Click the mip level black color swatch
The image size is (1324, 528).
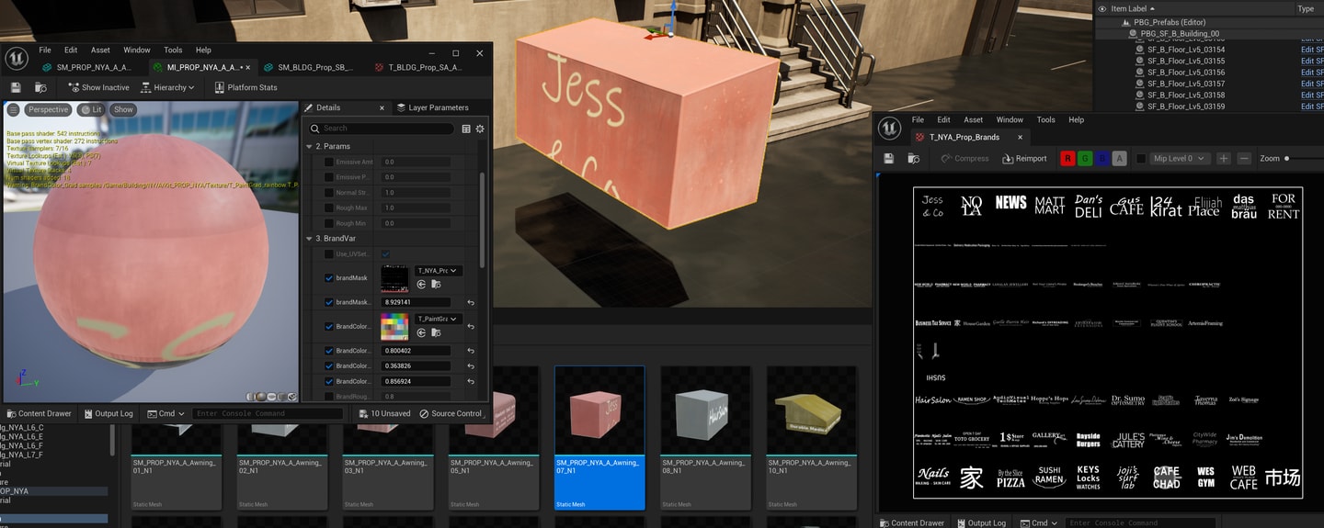(x=1141, y=158)
